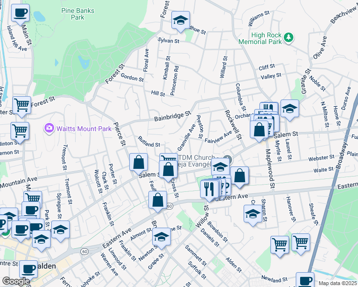Screen dimensions: 358x287
Task: Open the High Rock Memorial Park tree marker
Action: click(x=288, y=37)
